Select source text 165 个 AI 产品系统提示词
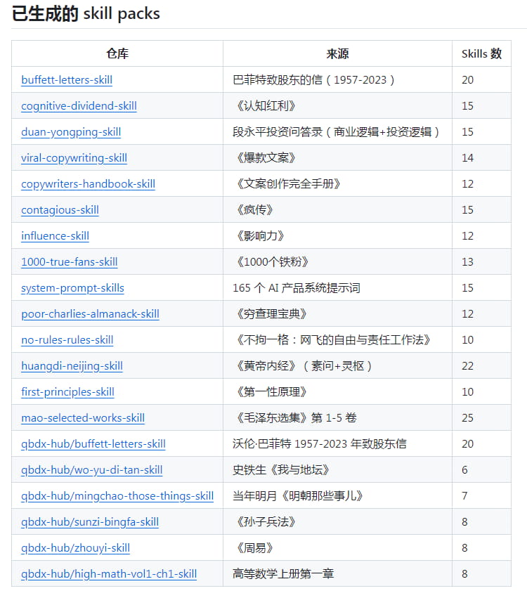This screenshot has width=527, height=598. (297, 287)
